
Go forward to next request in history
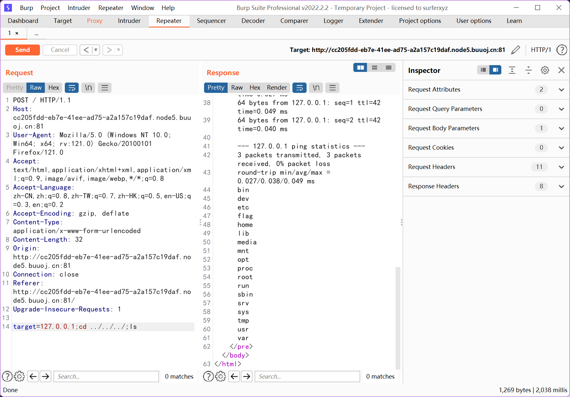pyautogui.click(x=109, y=50)
